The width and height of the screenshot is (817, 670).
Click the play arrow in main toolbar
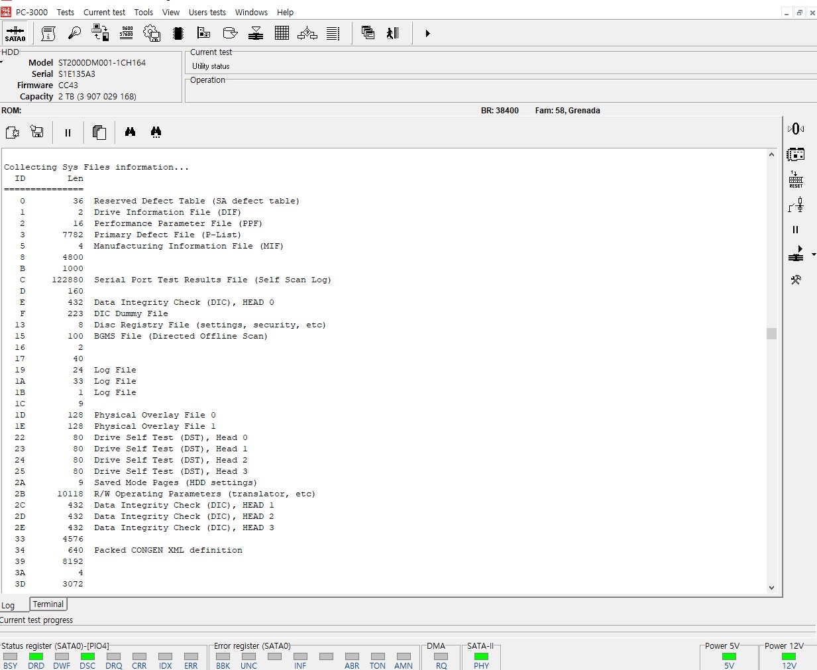coord(427,33)
